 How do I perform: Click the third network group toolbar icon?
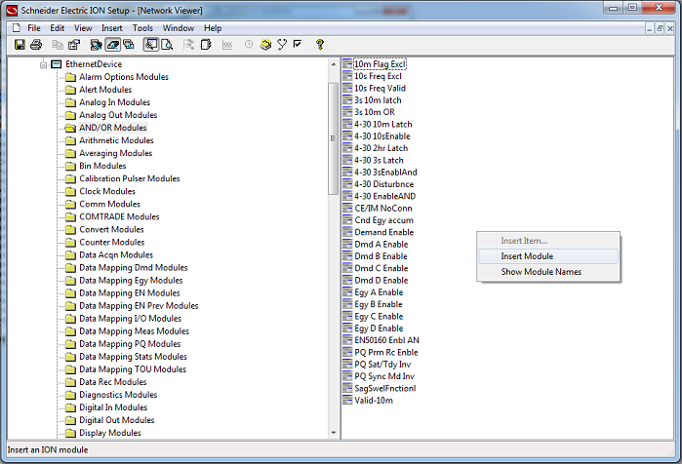click(129, 44)
